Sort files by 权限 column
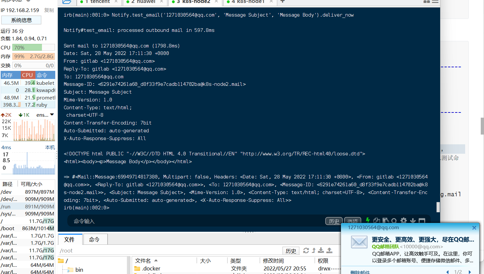484x274 pixels. (x=328, y=261)
